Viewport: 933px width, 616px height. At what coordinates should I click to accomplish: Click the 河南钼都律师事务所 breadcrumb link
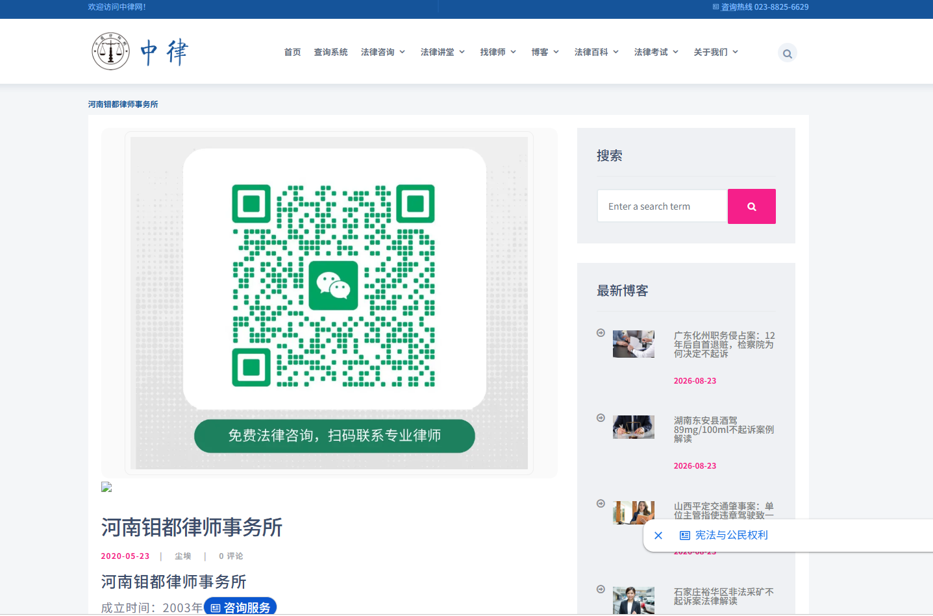click(123, 105)
